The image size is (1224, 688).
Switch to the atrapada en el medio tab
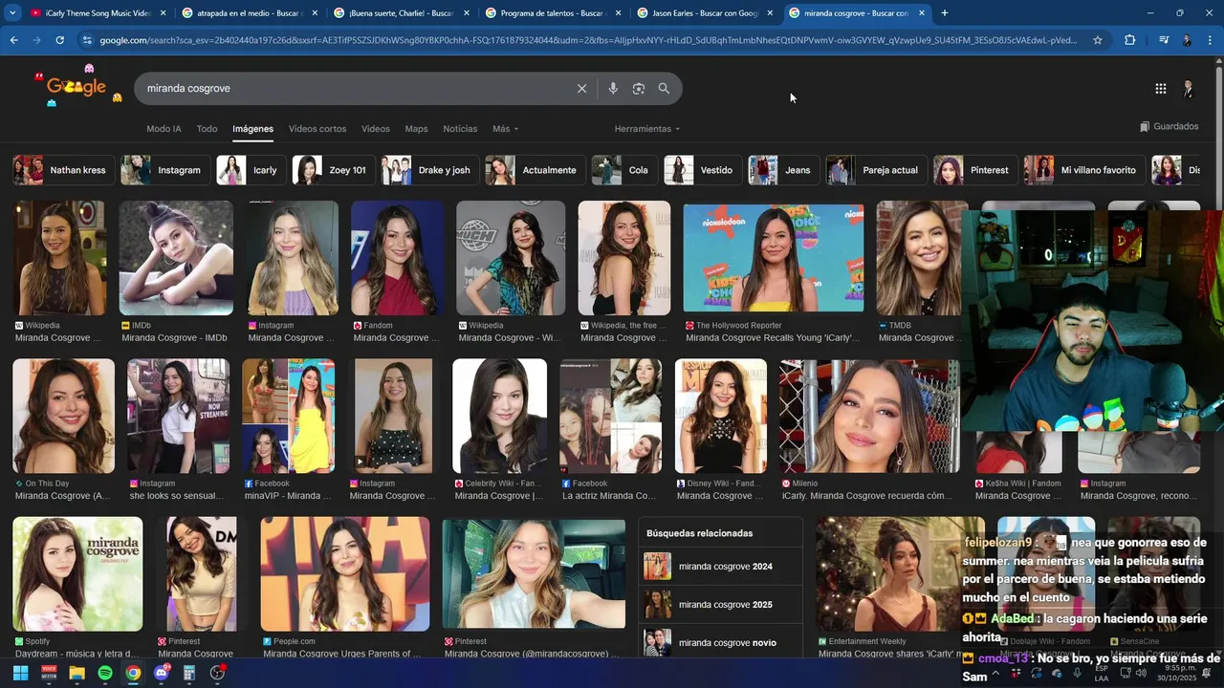pos(249,13)
